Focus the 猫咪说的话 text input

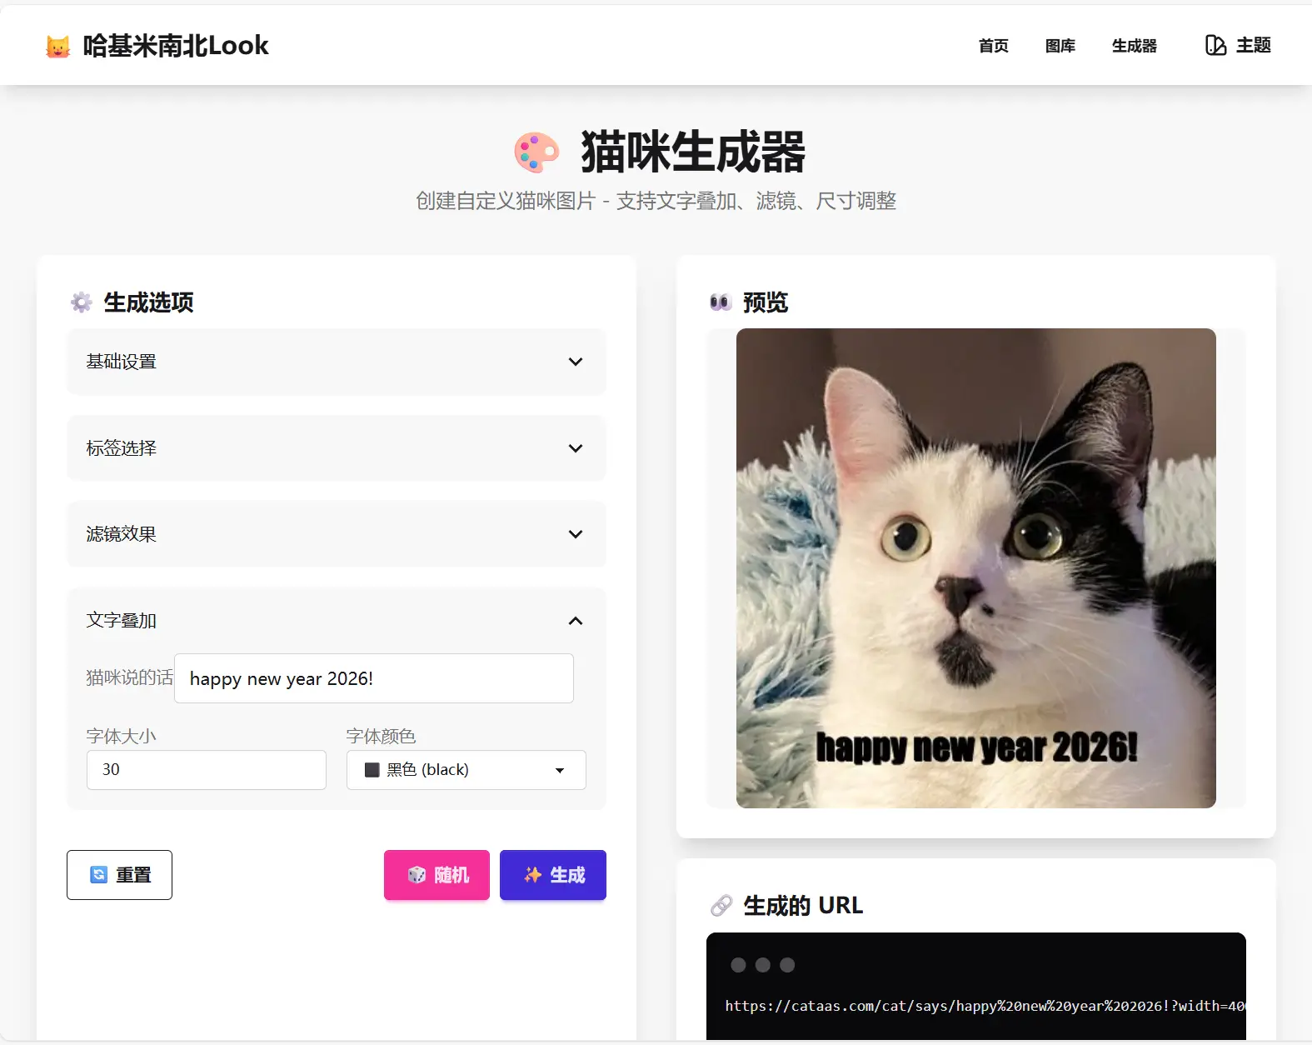click(373, 678)
